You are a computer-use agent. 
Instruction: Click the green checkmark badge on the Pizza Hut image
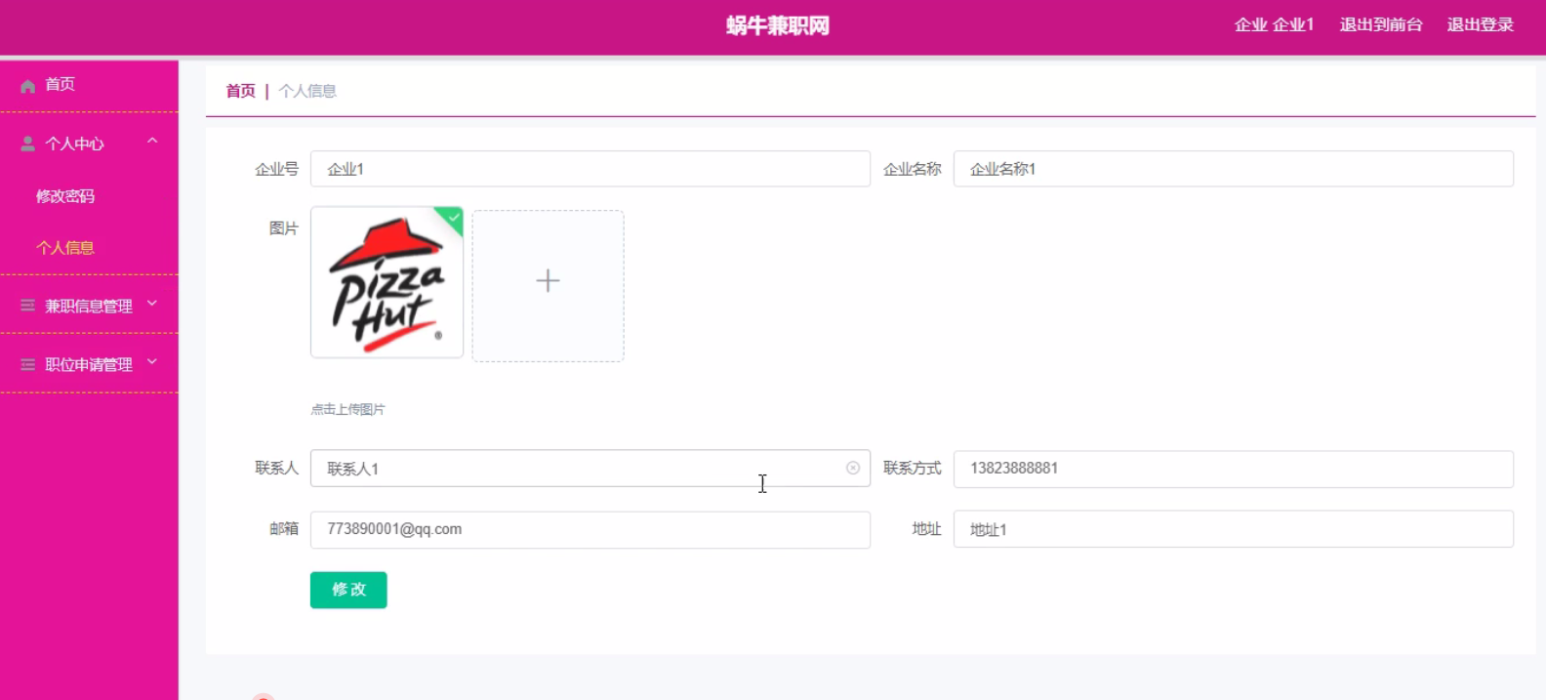452,218
